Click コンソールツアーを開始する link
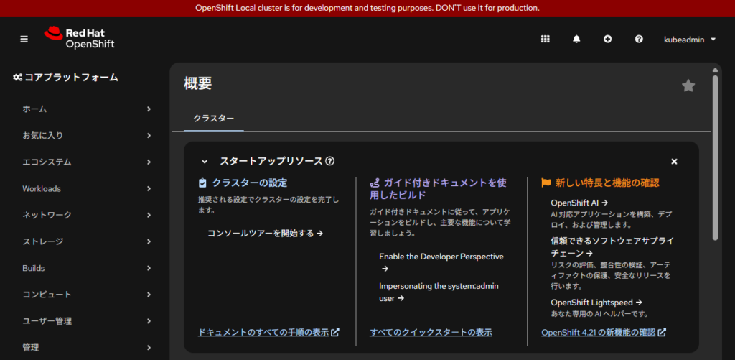 265,233
